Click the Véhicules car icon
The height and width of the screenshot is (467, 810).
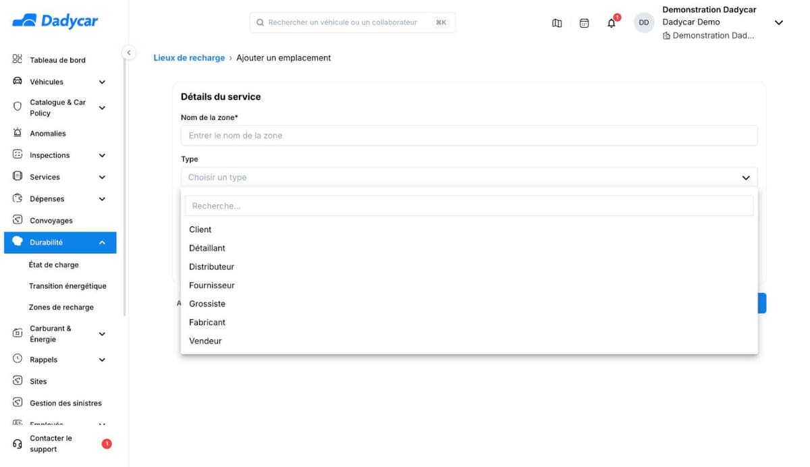pyautogui.click(x=18, y=81)
